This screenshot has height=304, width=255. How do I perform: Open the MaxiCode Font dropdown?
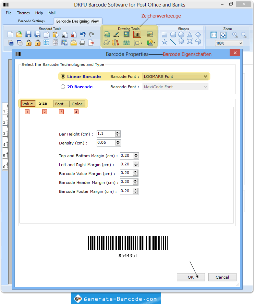175,87
